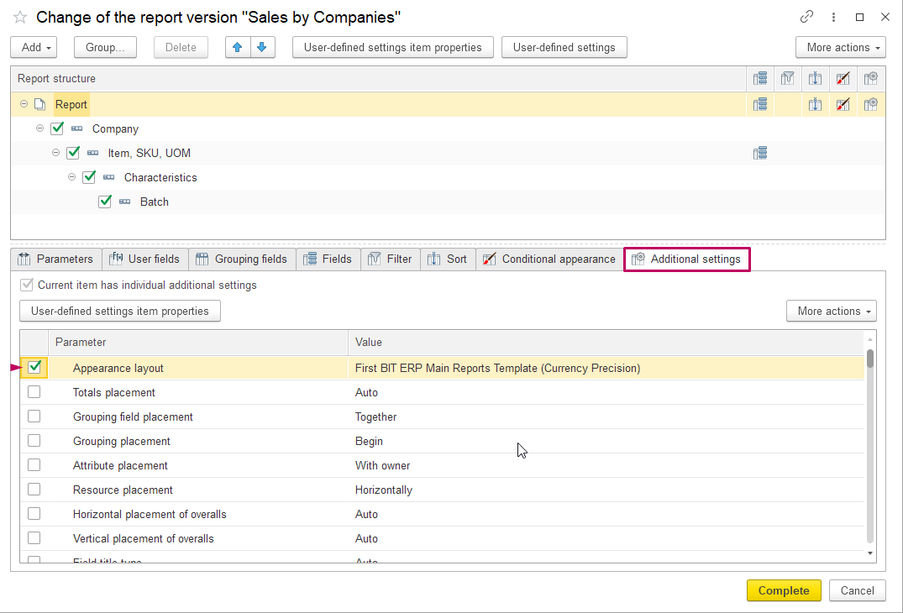
Task: Maximize the report version window
Action: click(x=860, y=18)
